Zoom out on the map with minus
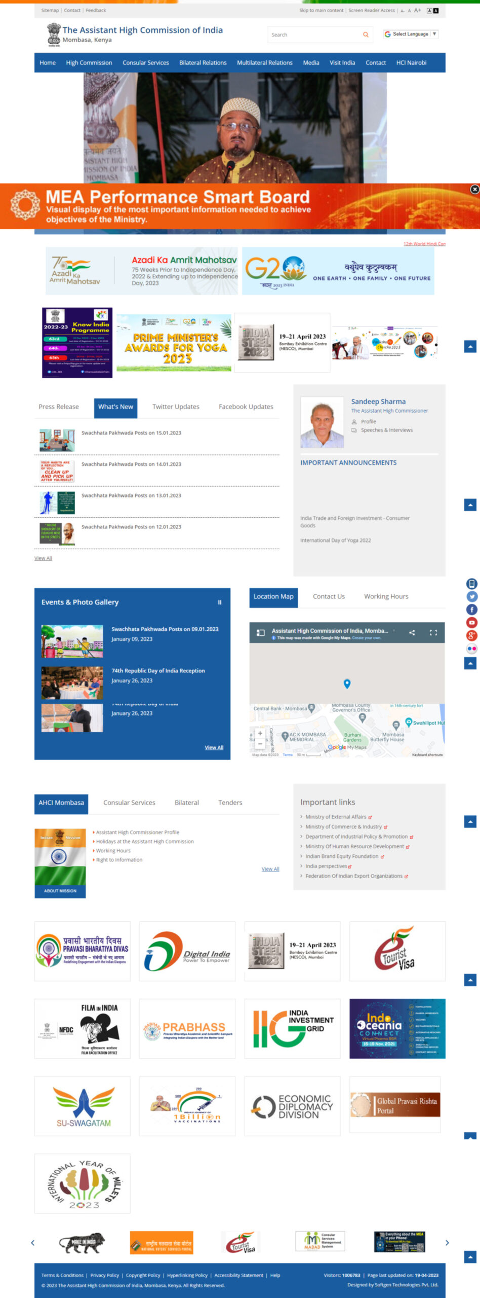 tap(260, 743)
